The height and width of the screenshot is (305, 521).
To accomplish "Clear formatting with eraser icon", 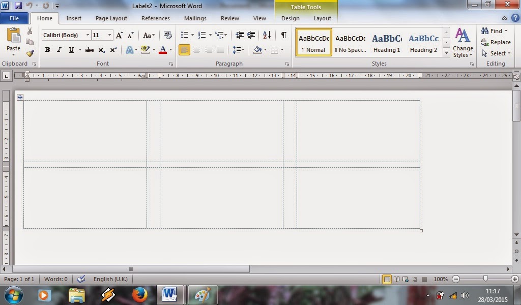I will [168, 35].
